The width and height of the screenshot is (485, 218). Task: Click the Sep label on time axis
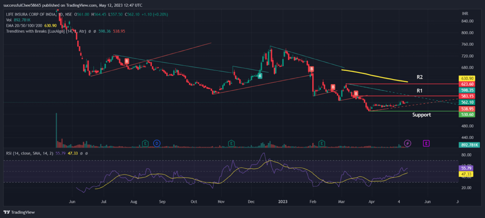[x=162, y=201]
